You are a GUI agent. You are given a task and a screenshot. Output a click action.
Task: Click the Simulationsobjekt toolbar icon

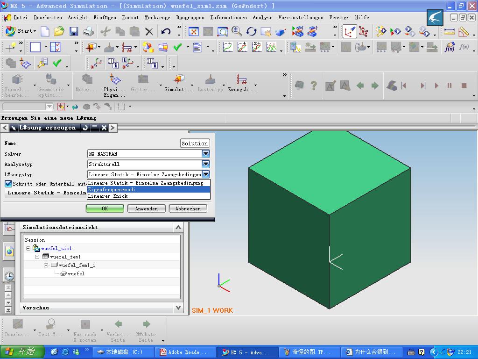click(x=178, y=84)
